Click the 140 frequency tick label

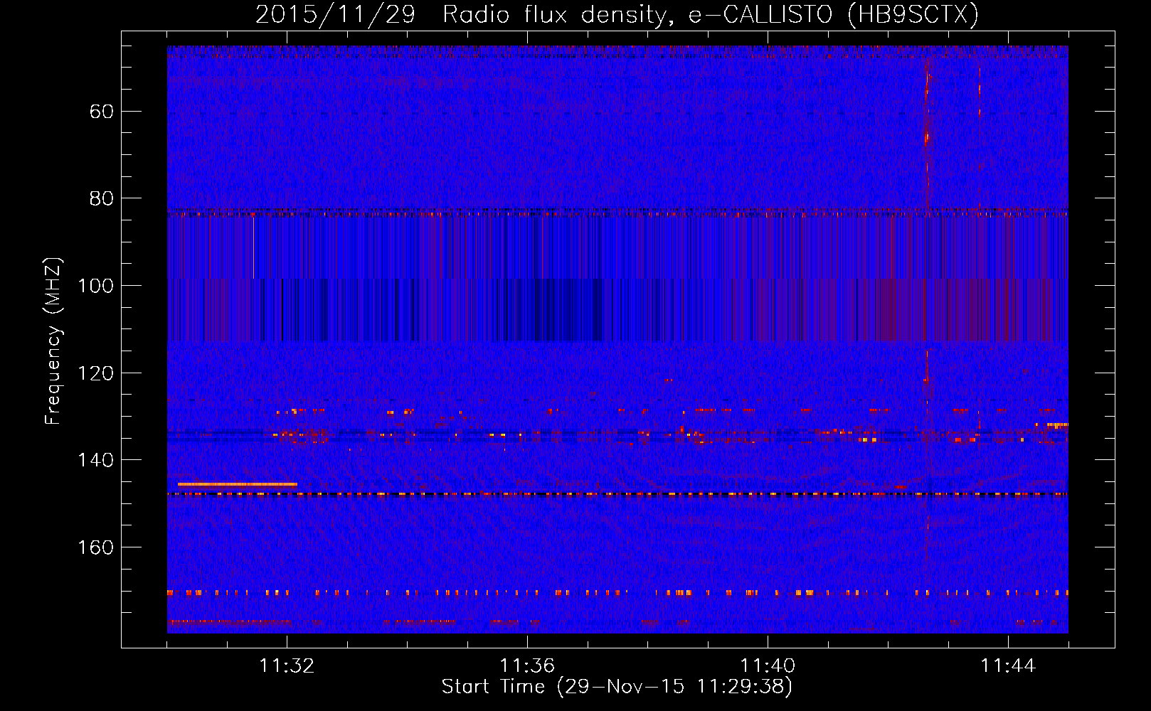coord(95,460)
